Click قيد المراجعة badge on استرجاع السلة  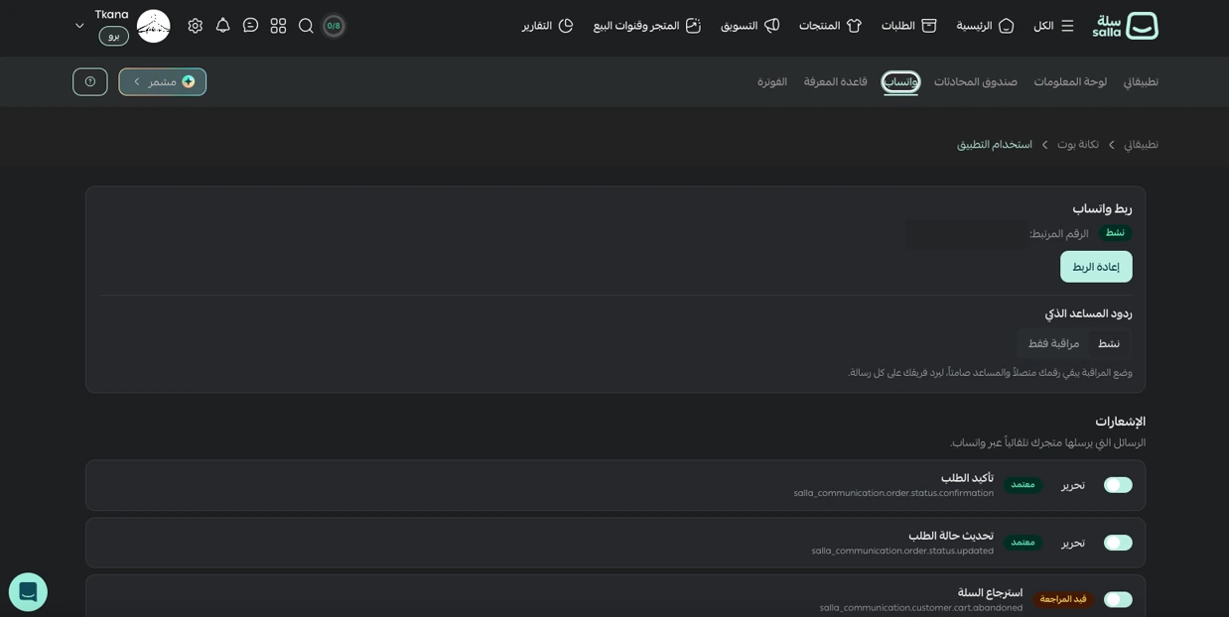click(x=1063, y=599)
